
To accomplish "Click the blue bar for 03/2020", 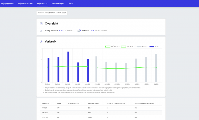I will 58,70.
